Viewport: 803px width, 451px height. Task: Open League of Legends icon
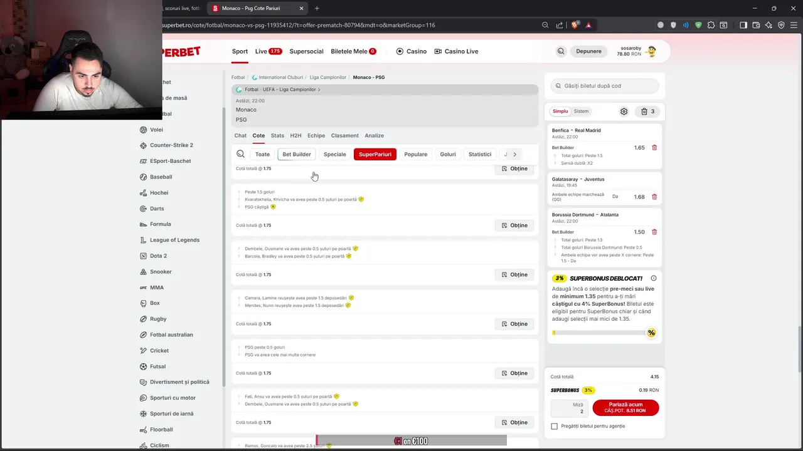[144, 240]
